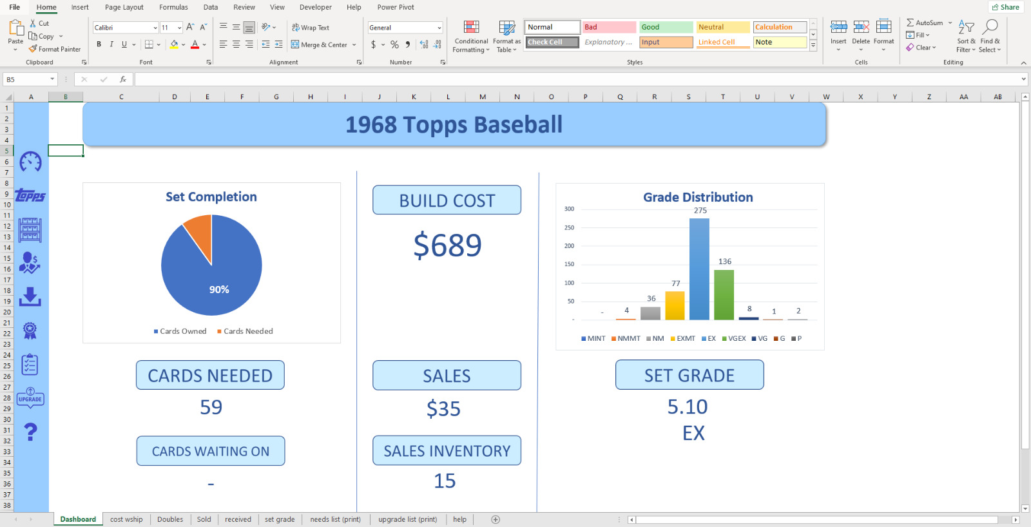The height and width of the screenshot is (527, 1031).
Task: Click the award ribbon sidebar icon
Action: pos(30,331)
